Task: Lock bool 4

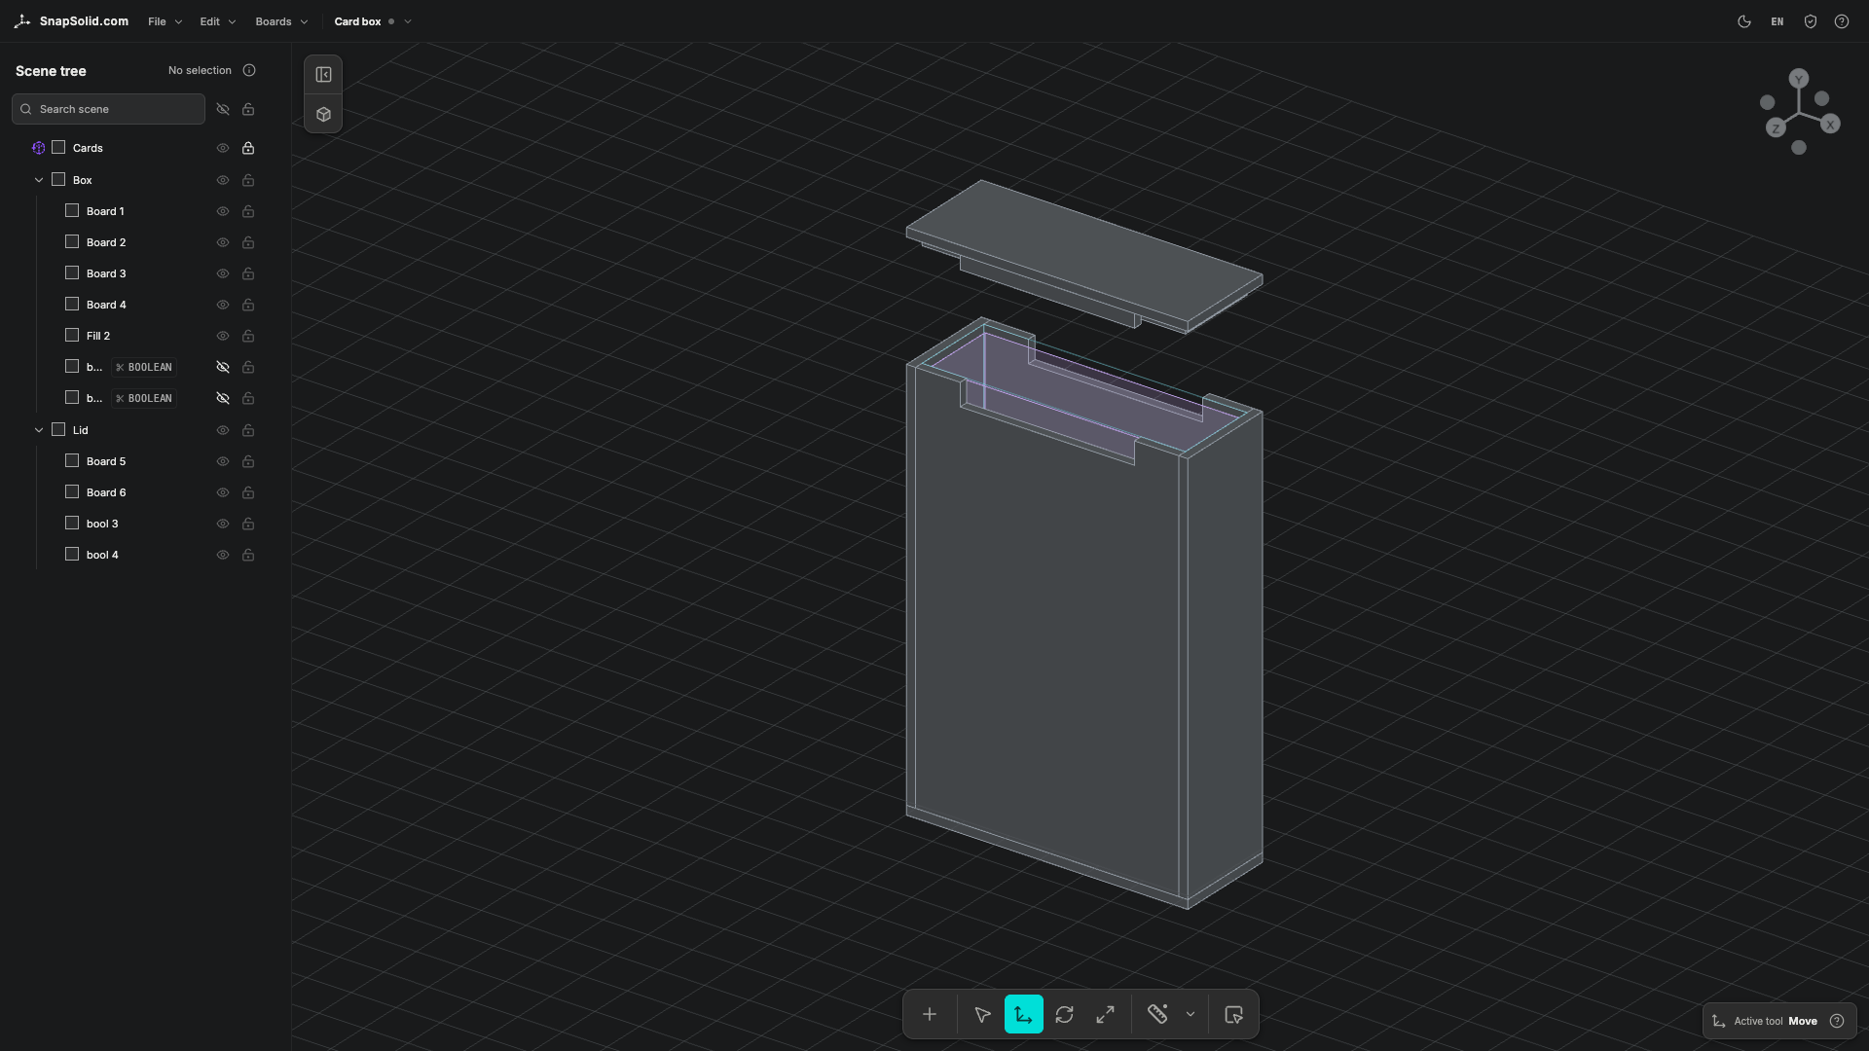Action: [x=248, y=555]
